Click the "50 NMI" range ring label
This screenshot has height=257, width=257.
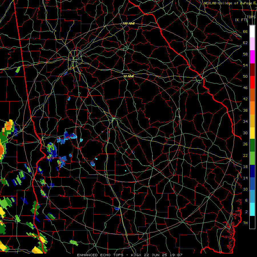coord(128,76)
